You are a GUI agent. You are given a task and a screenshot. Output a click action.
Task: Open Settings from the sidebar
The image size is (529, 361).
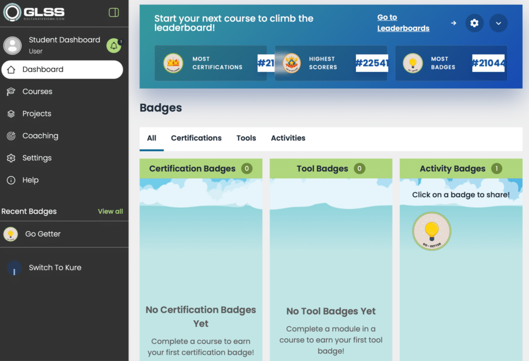(x=37, y=158)
